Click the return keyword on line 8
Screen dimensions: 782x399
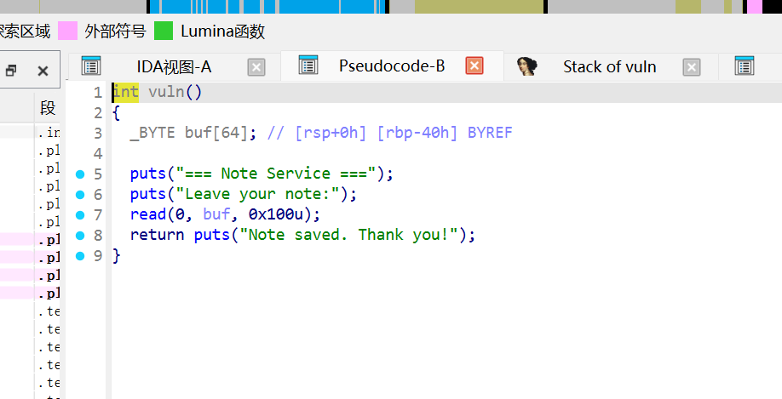[157, 235]
